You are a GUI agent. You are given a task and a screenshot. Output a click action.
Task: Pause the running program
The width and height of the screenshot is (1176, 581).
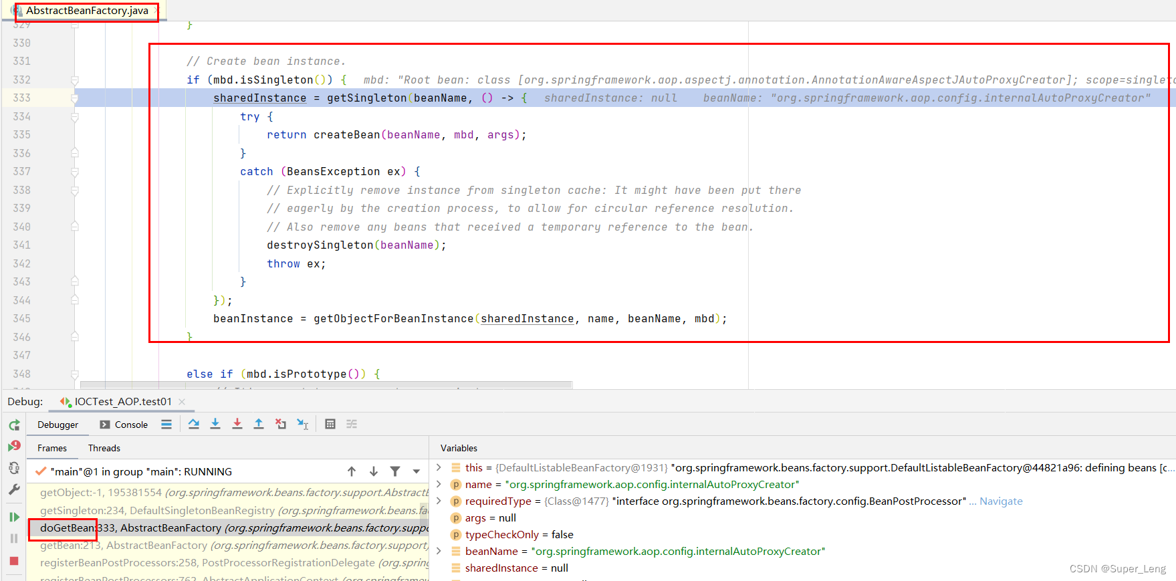[x=14, y=538]
